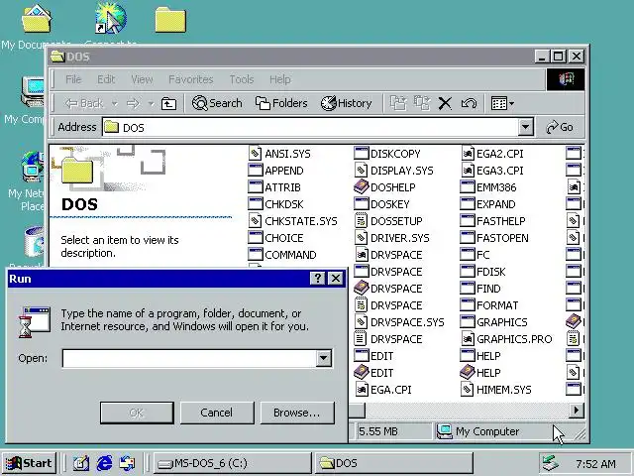Click the Run dialog help question mark

[x=317, y=279]
